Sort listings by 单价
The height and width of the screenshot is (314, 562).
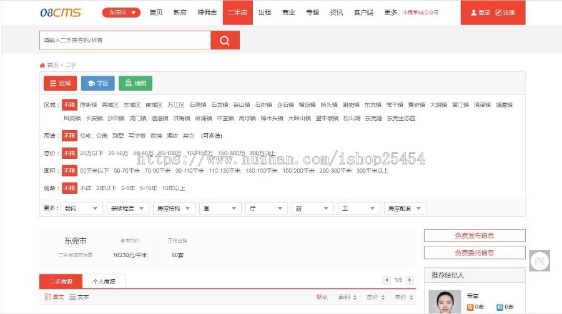pos(403,296)
